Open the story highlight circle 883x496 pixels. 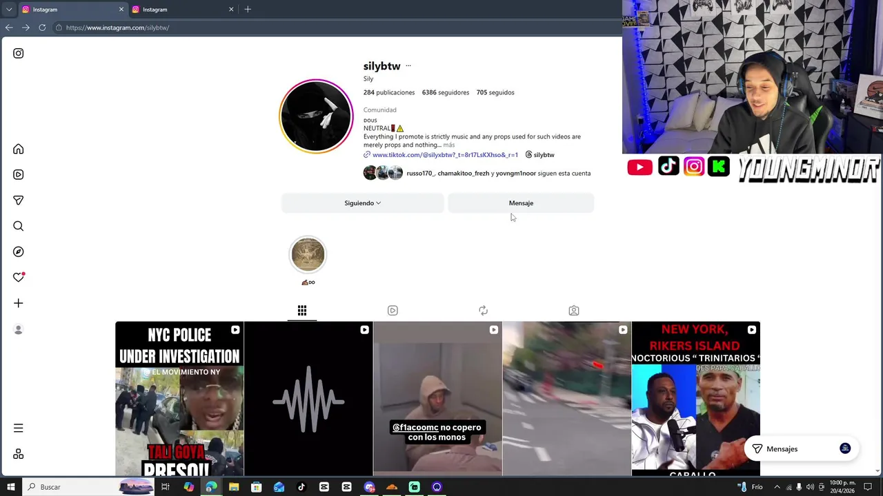[308, 255]
